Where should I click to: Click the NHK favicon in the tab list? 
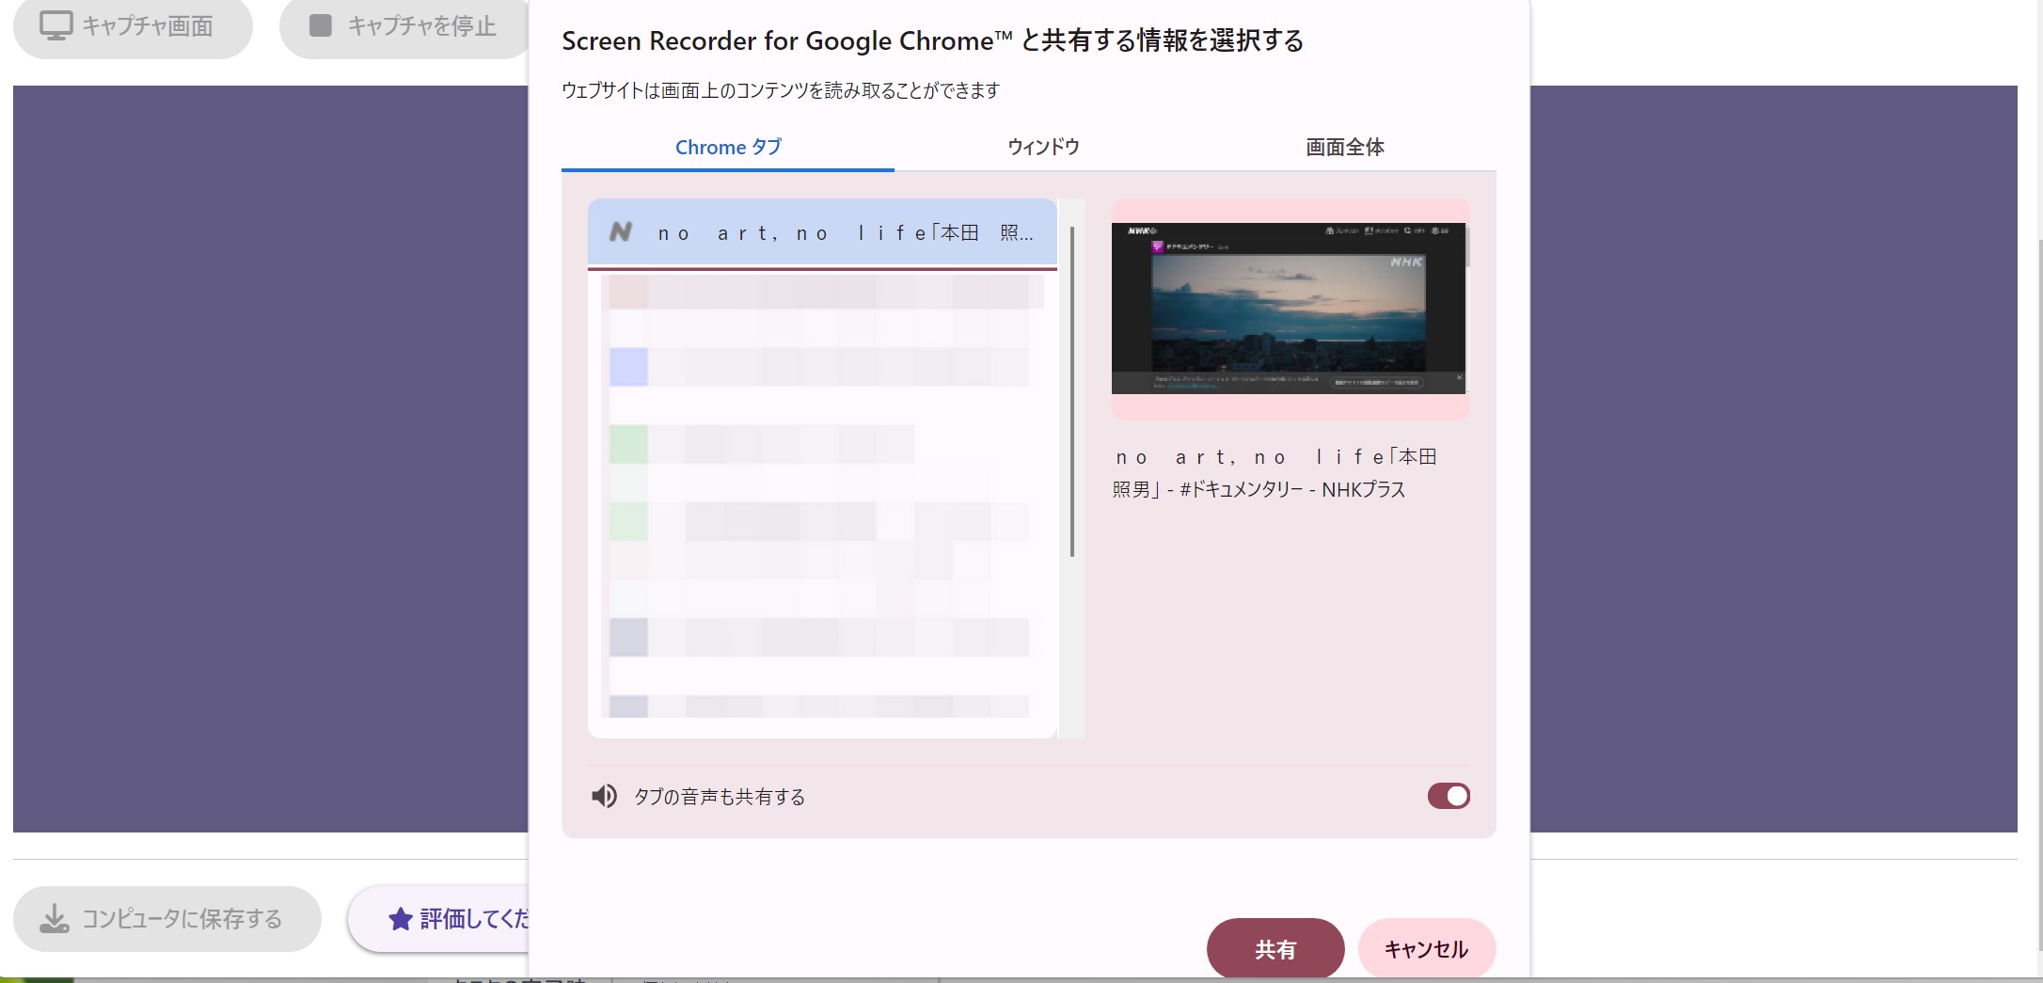pyautogui.click(x=621, y=231)
